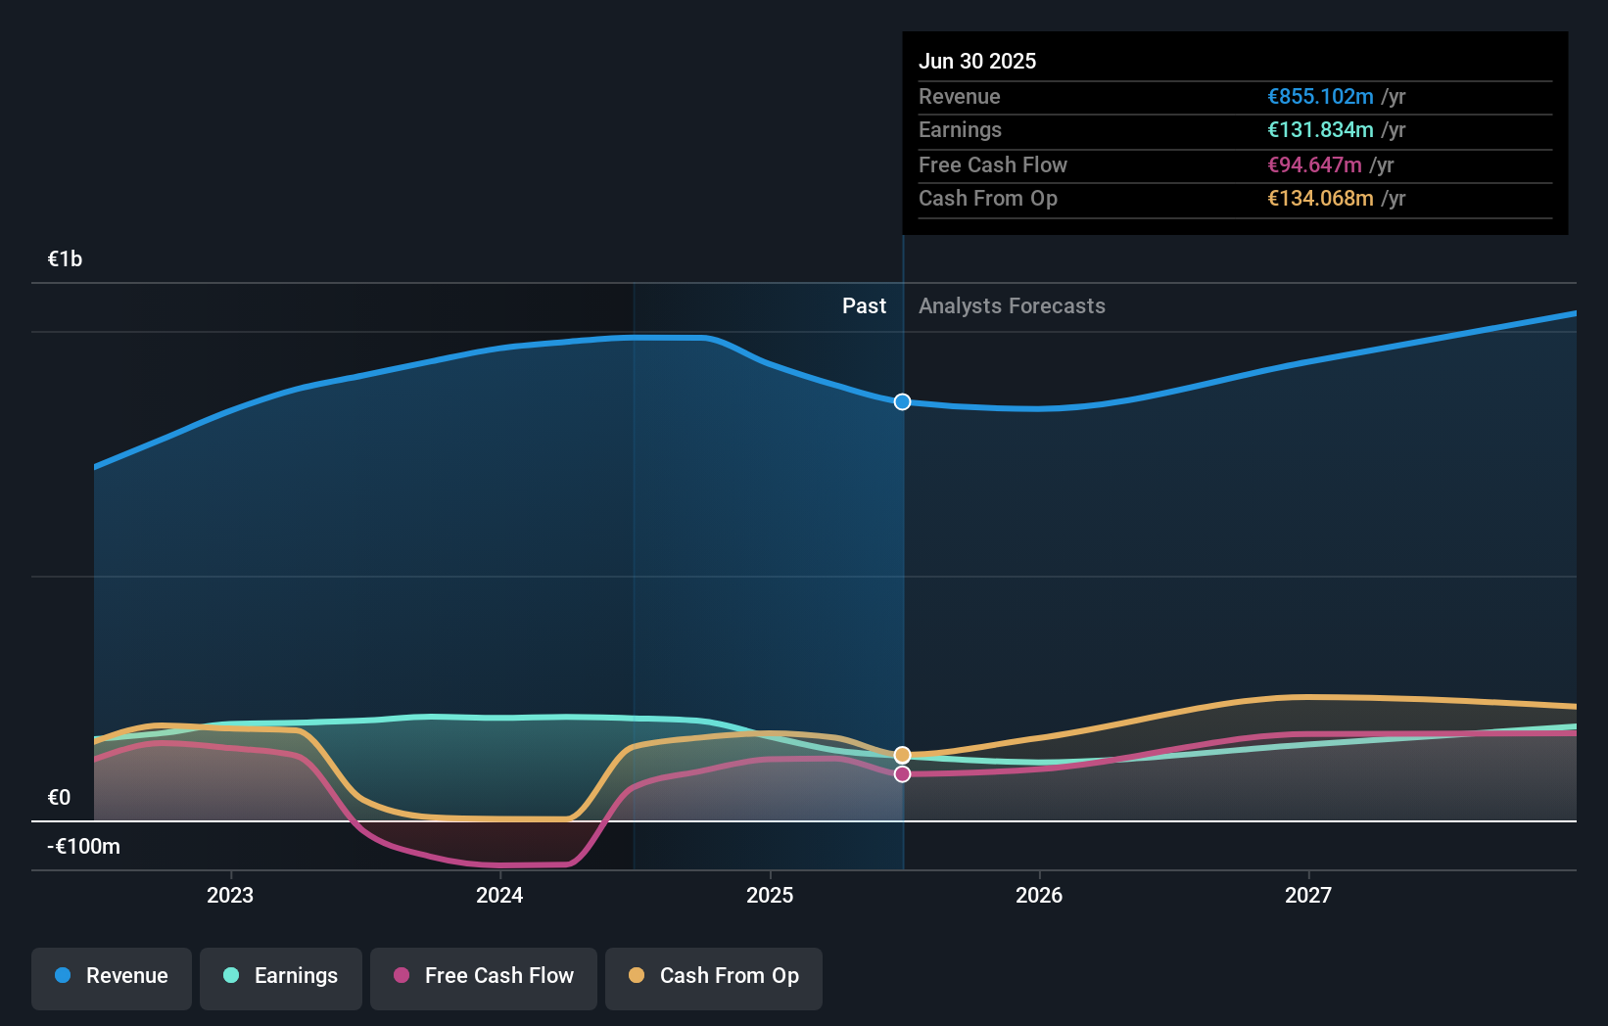Image resolution: width=1608 pixels, height=1026 pixels.
Task: Click the Jun 30 2025 tooltip header
Action: (976, 61)
